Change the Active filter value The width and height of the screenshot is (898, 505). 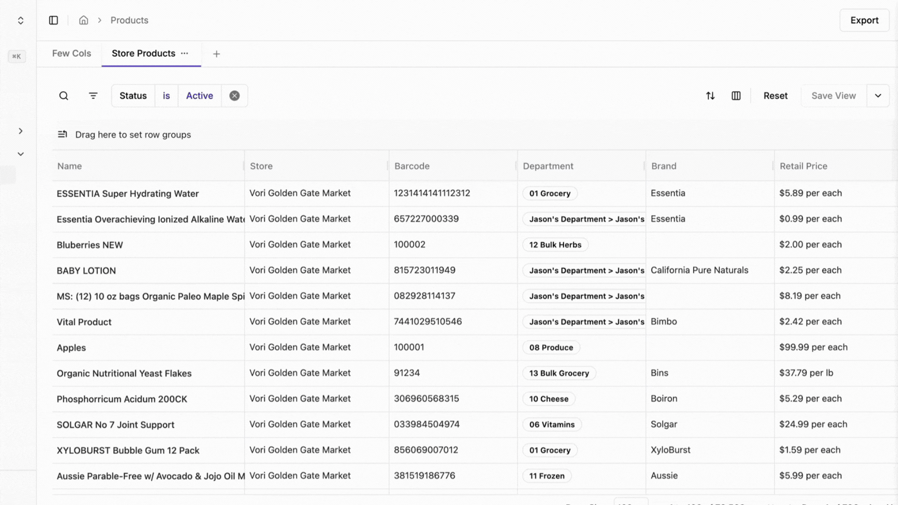(x=200, y=96)
